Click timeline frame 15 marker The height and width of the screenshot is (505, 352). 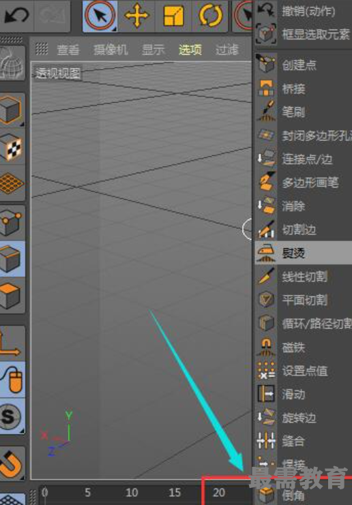[175, 493]
